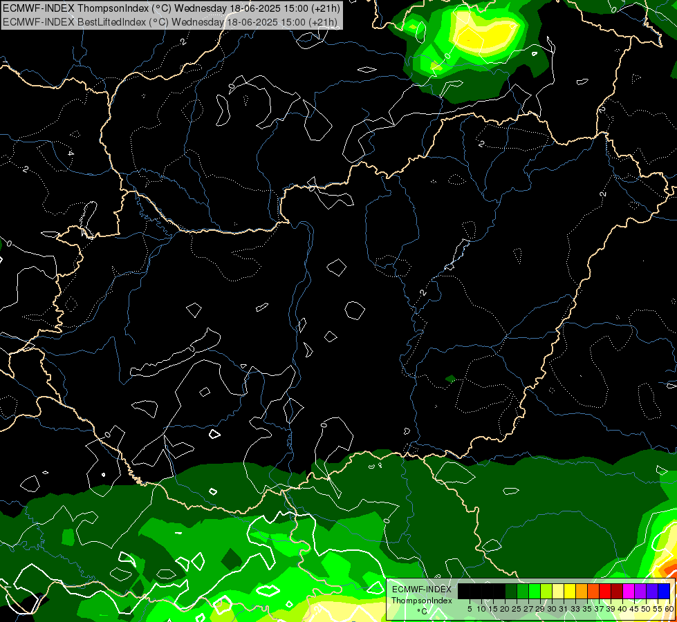The height and width of the screenshot is (622, 677).
Task: Click the blue 55–60 legend swatch
Action: (664, 591)
